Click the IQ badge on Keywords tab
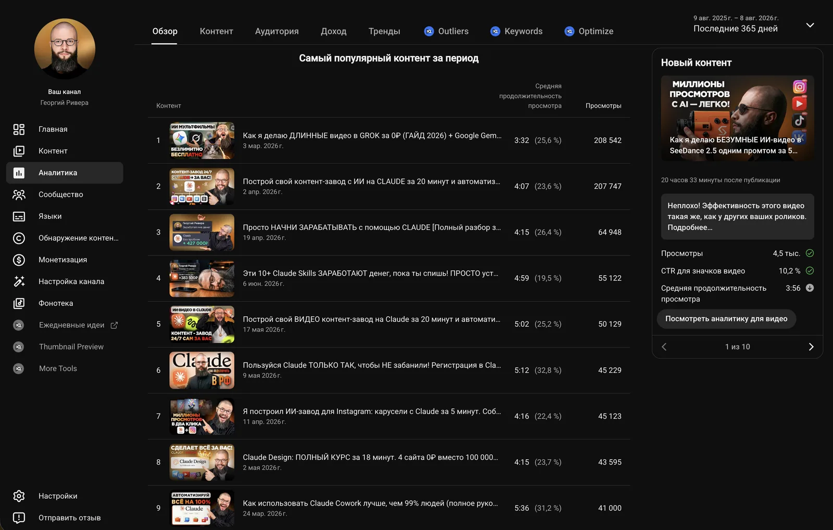This screenshot has height=530, width=833. 495,31
